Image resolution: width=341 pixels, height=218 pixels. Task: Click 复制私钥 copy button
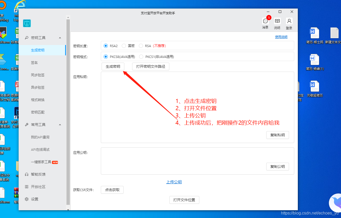point(278,135)
